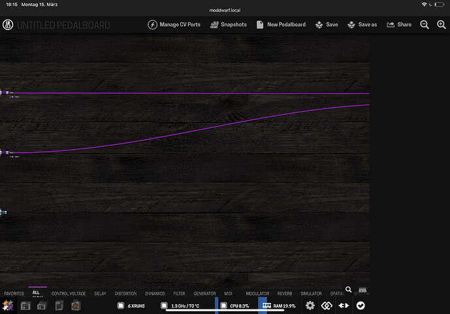The height and width of the screenshot is (314, 450).
Task: Show Generator plugins
Action: click(x=204, y=294)
